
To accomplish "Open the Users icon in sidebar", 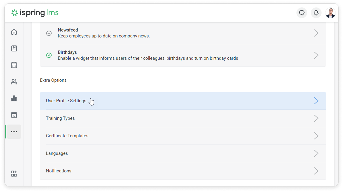I will tap(14, 82).
